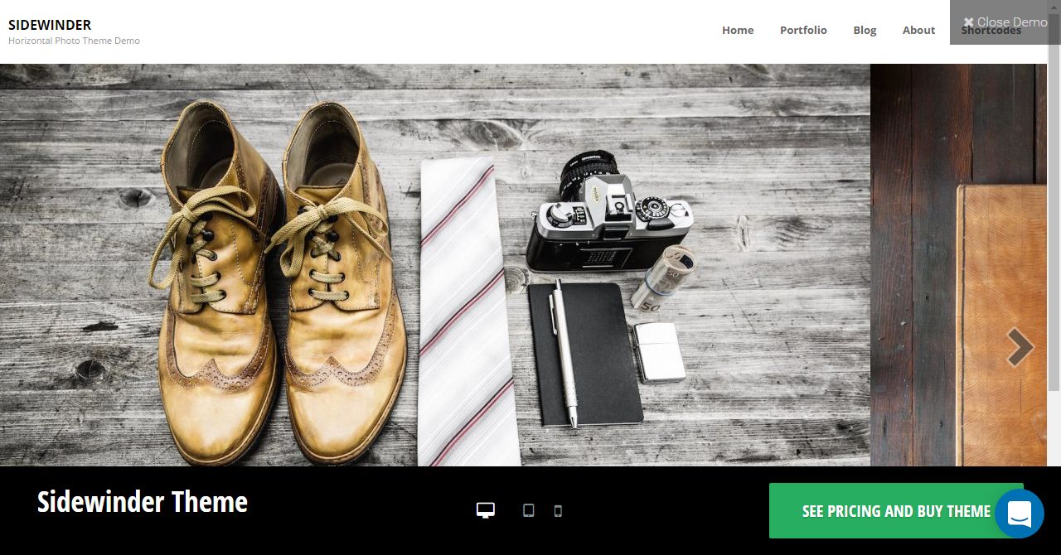1061x555 pixels.
Task: Open the Shortcodes menu item
Action: [991, 31]
